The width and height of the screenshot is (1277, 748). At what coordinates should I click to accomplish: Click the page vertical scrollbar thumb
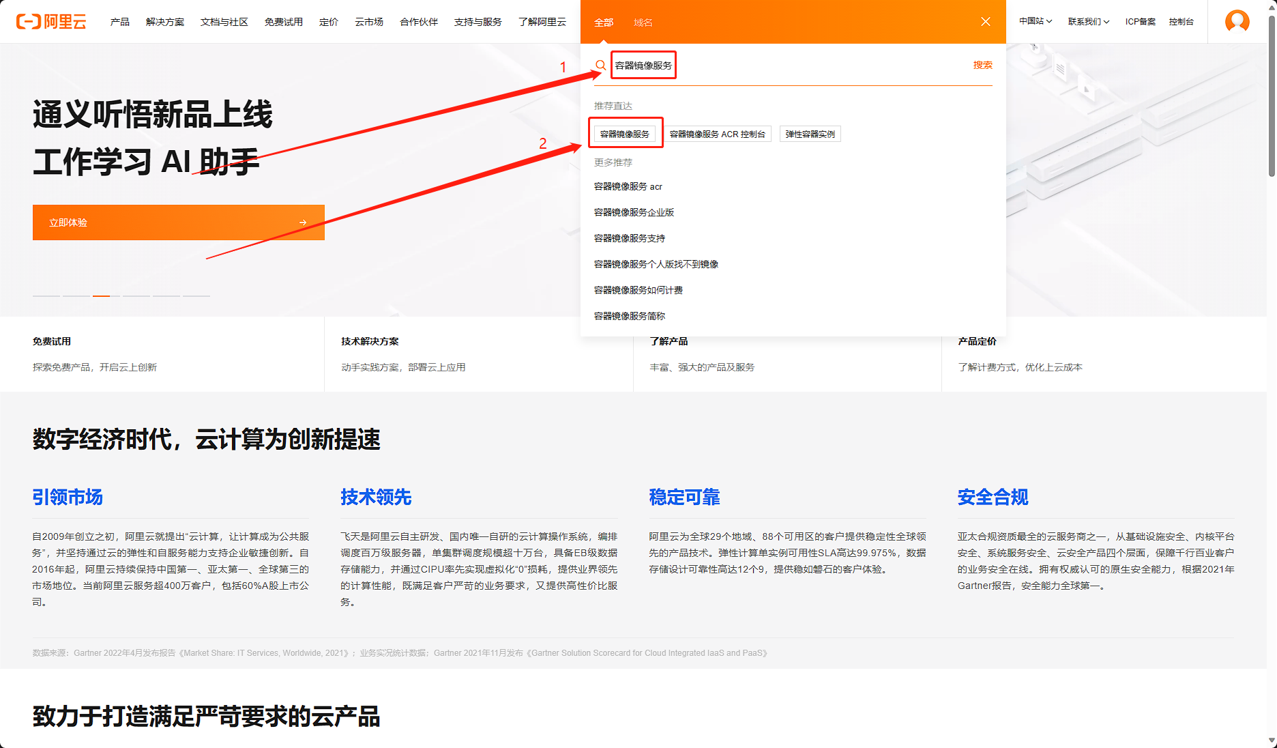coord(1272,96)
